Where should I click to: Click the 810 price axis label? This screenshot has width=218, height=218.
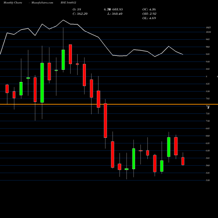coord(208,92)
